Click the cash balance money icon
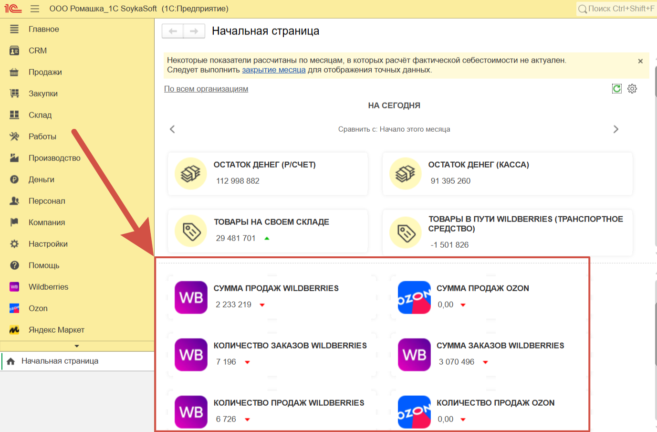Screen dimensions: 657x432 405,173
